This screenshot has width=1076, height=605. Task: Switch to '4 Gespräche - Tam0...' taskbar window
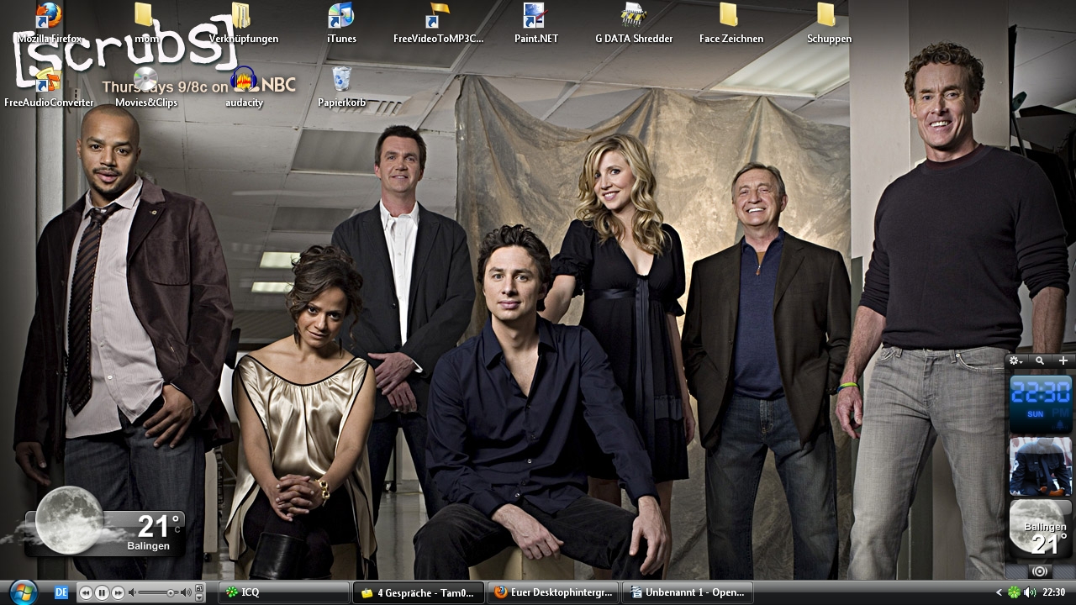tap(419, 592)
